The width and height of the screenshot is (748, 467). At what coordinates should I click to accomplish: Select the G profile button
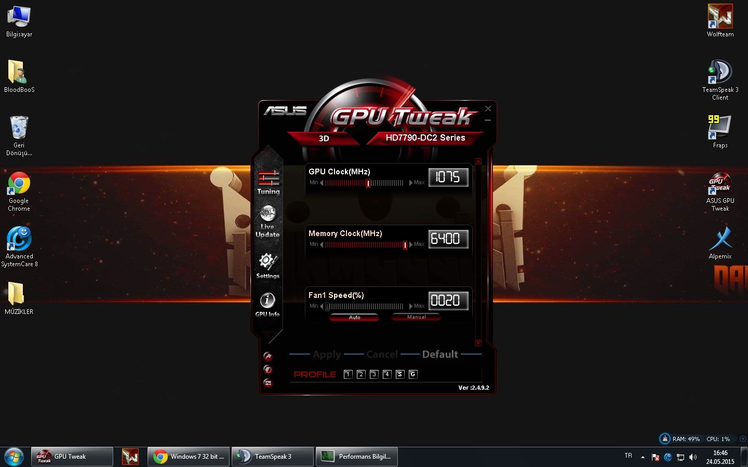click(413, 374)
